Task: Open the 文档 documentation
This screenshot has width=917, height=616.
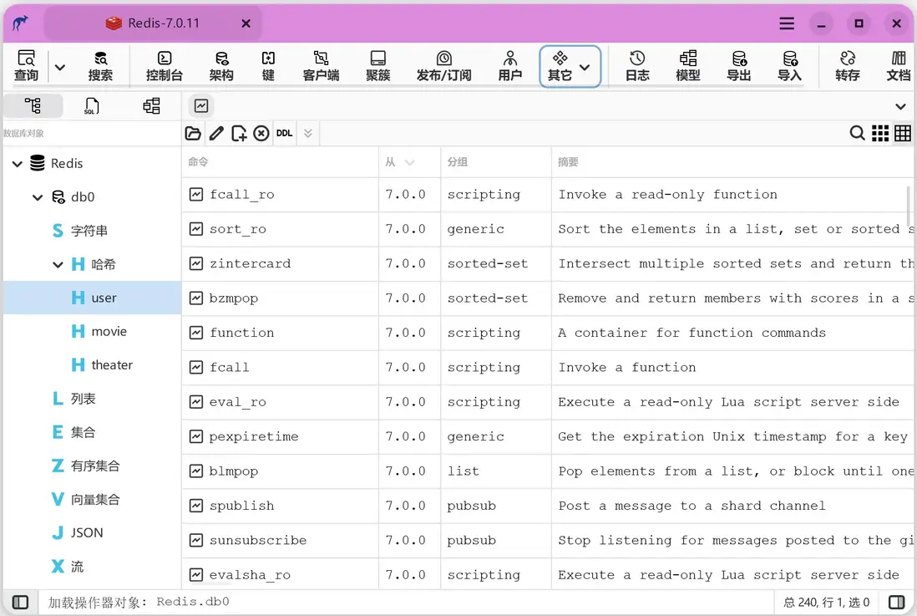Action: (899, 65)
